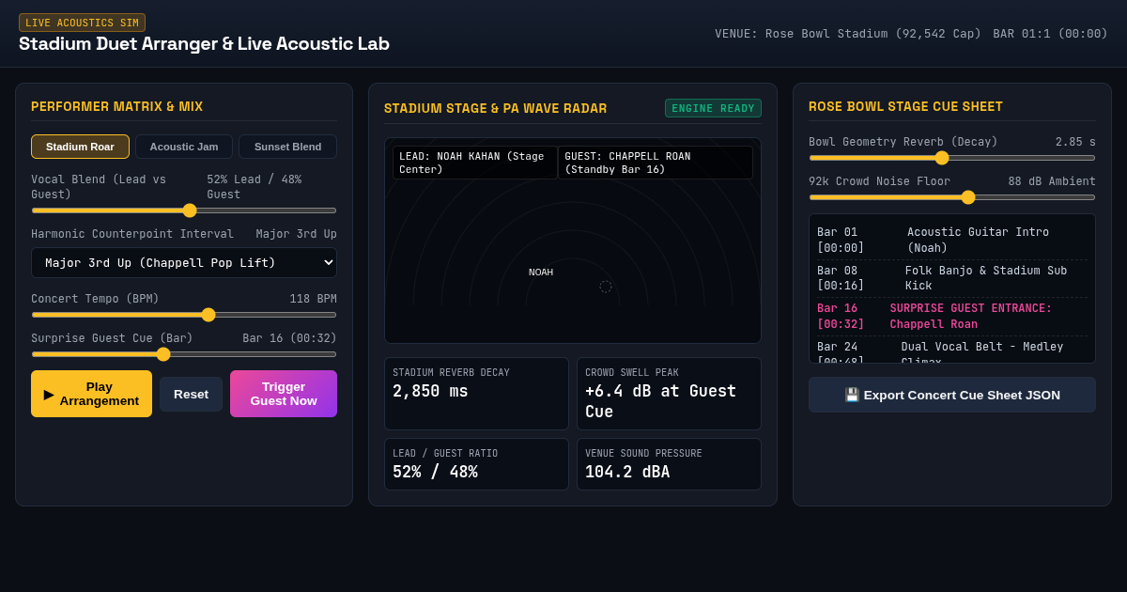Image resolution: width=1127 pixels, height=592 pixels.
Task: Click the Surprise Guest Cue bar slider
Action: pos(184,354)
